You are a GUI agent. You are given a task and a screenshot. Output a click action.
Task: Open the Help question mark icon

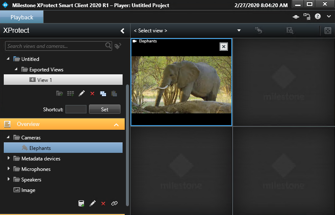(318, 16)
